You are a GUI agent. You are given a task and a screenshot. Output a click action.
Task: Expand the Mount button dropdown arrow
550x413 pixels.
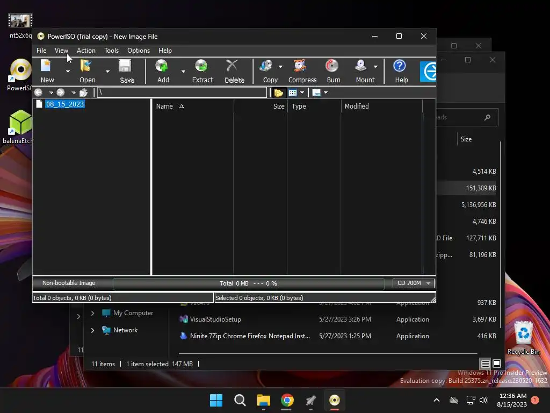coord(375,66)
